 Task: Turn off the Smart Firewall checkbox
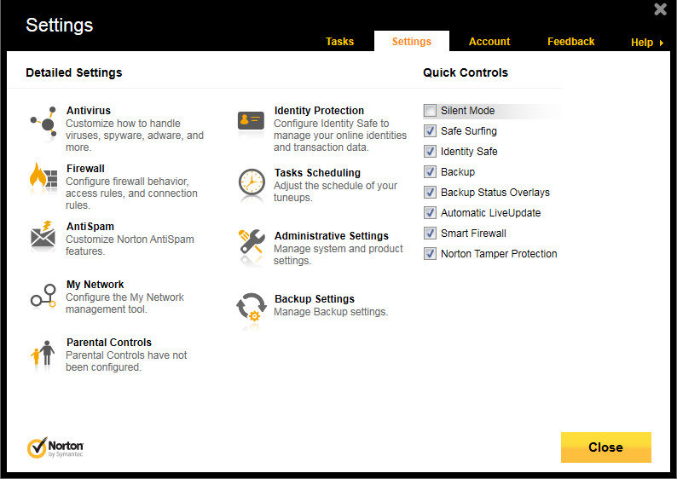click(430, 233)
